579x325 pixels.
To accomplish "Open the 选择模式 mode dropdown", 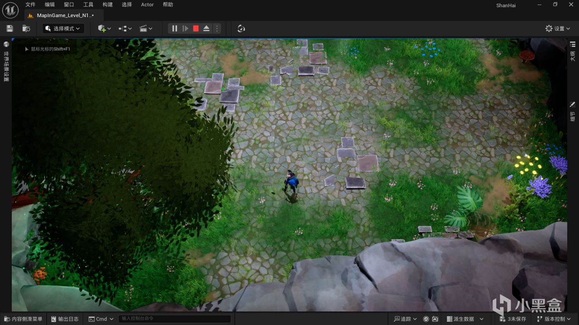I will (63, 28).
